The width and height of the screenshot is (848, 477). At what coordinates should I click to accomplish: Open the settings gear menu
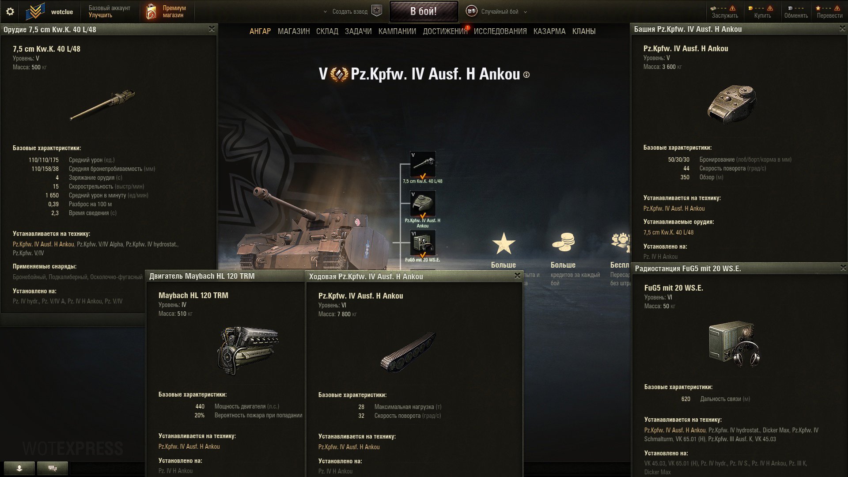click(x=10, y=11)
